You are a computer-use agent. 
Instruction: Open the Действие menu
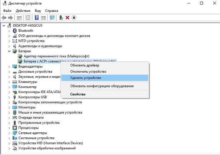coord(23,11)
